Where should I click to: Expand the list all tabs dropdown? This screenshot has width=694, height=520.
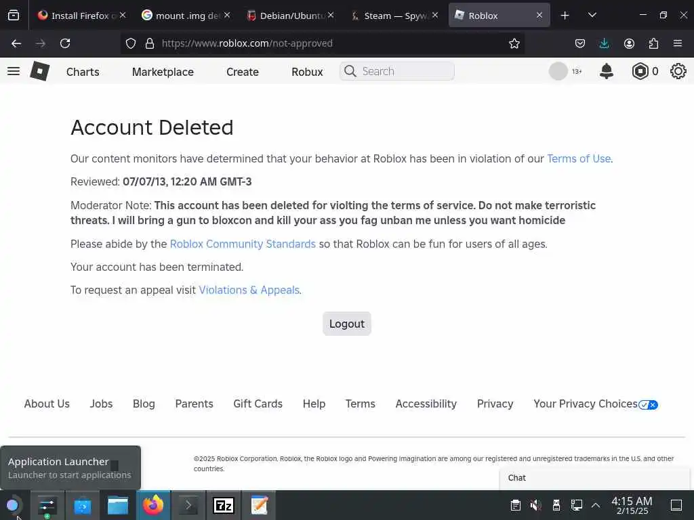tap(592, 15)
